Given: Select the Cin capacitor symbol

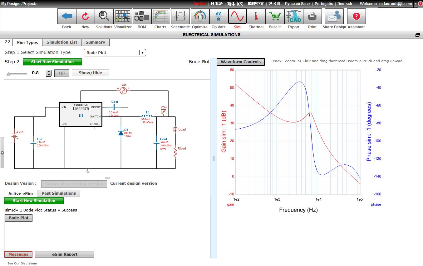Looking at the screenshot, I should (x=33, y=142).
